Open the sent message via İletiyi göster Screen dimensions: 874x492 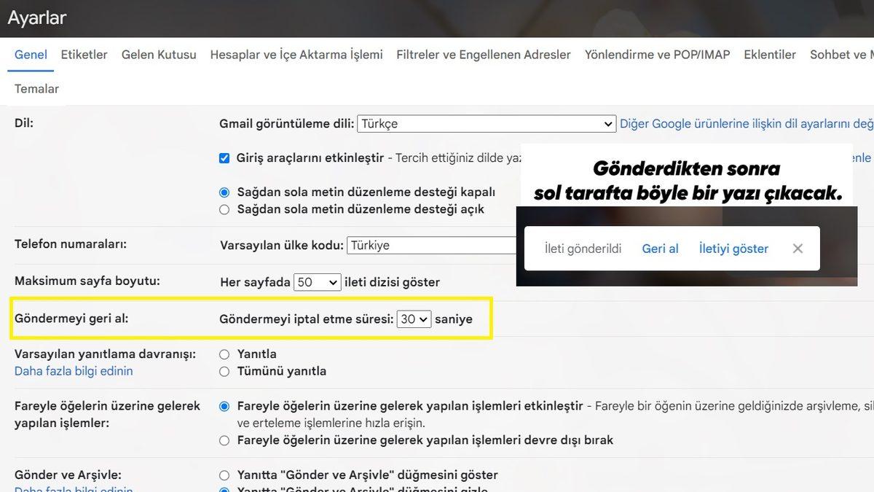[733, 249]
